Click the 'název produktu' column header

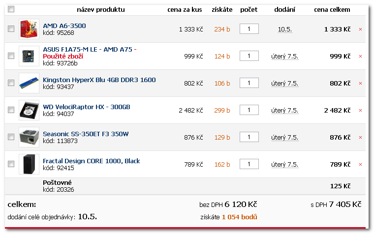coord(101,10)
